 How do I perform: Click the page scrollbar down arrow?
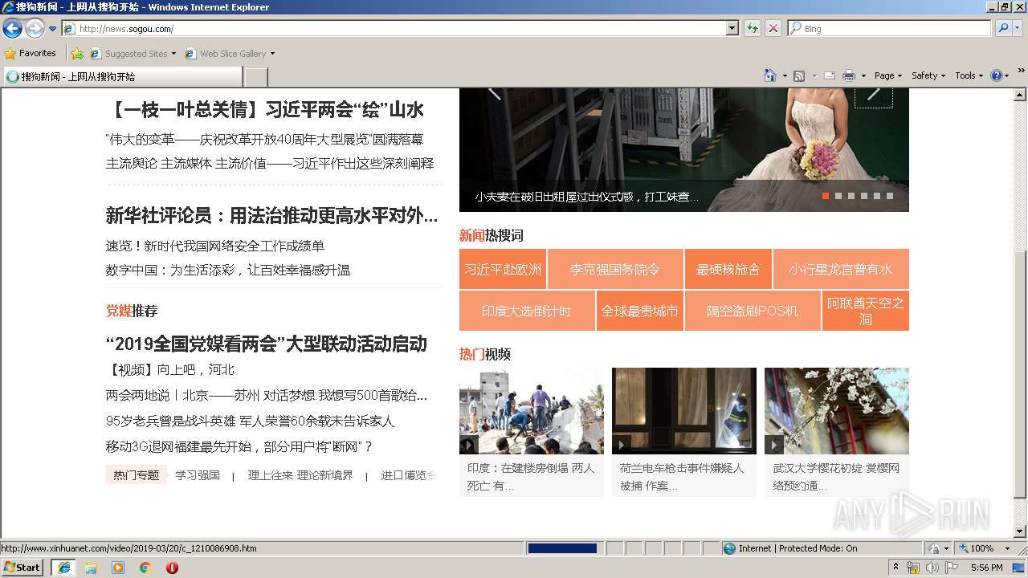coord(1021,531)
